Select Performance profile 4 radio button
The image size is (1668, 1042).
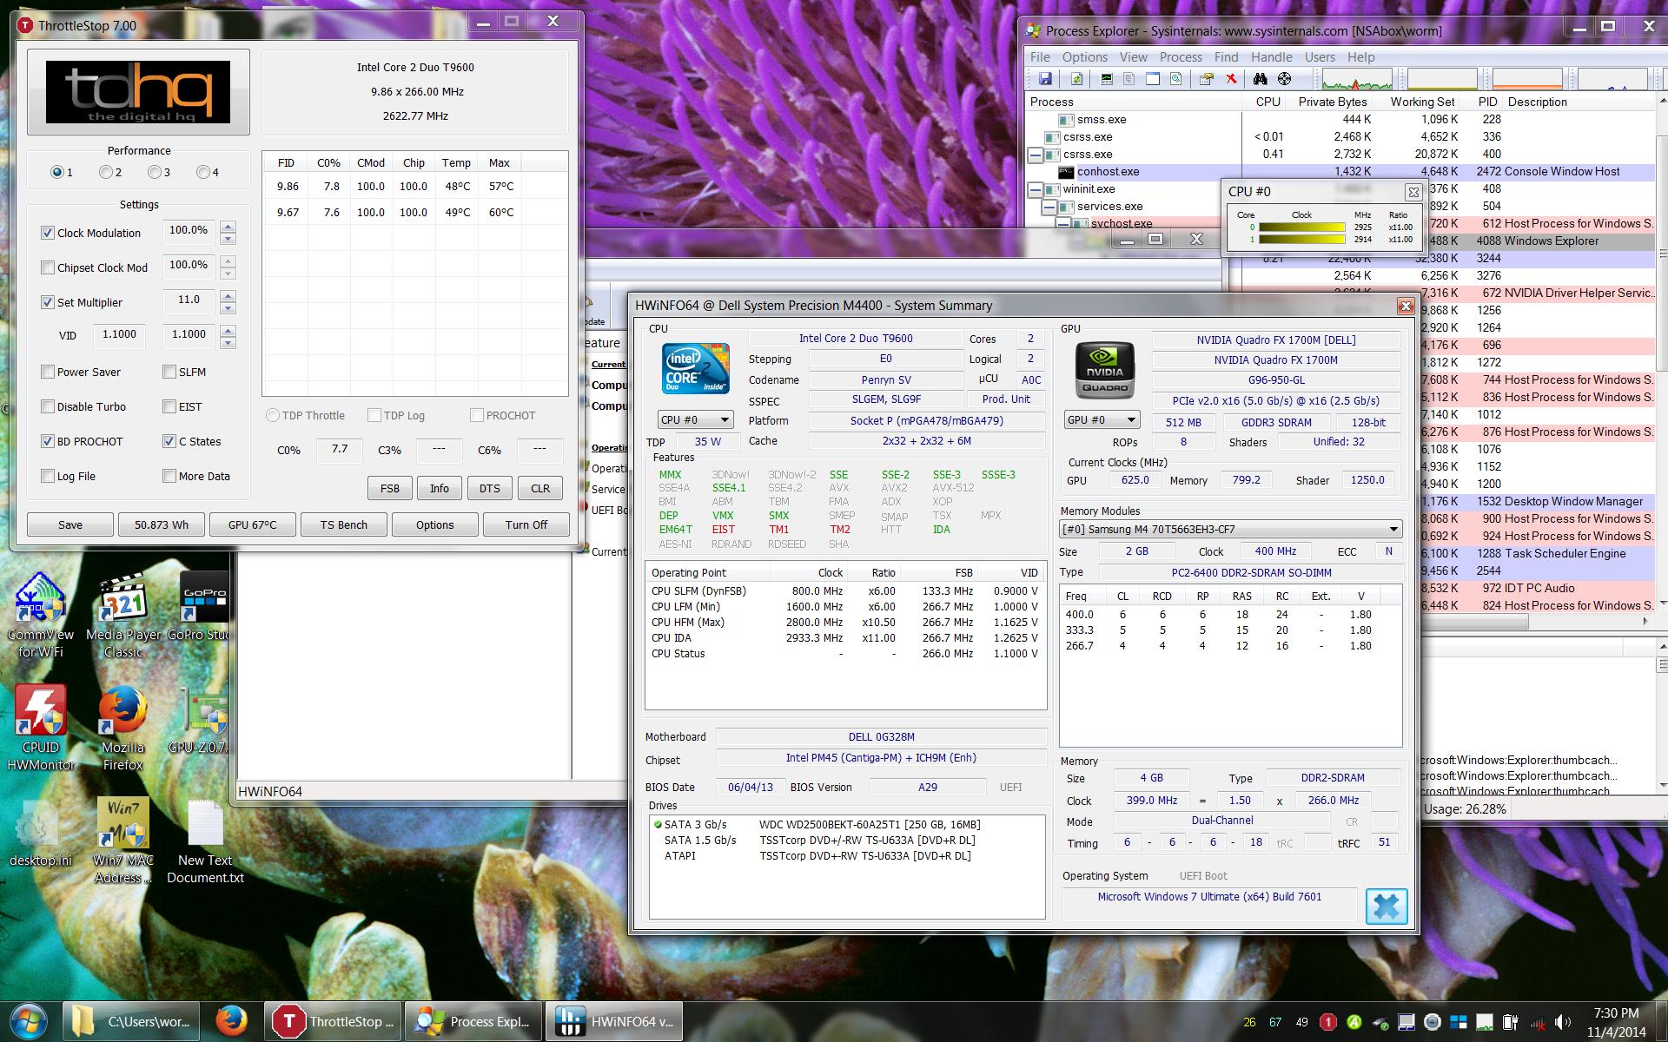(203, 172)
